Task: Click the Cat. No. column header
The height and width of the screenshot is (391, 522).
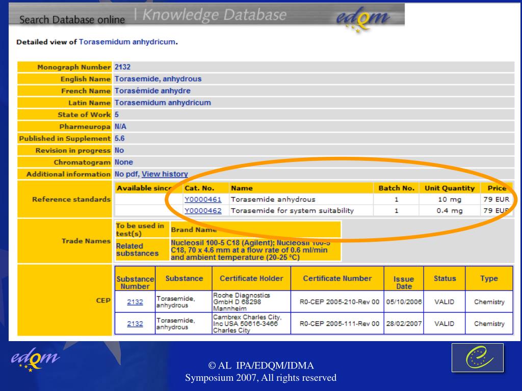Action: tap(199, 188)
